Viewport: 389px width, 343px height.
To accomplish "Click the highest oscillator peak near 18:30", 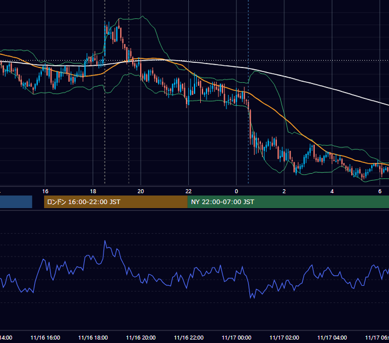I will click(105, 241).
